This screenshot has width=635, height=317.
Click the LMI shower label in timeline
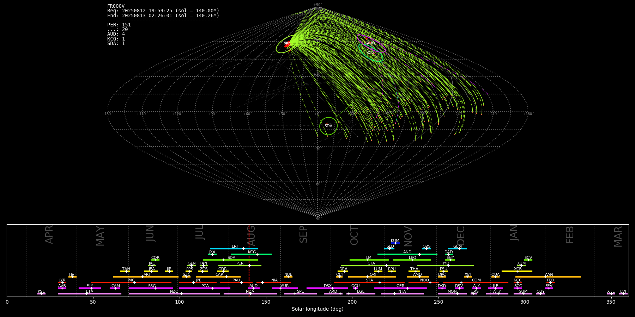click(x=369, y=258)
